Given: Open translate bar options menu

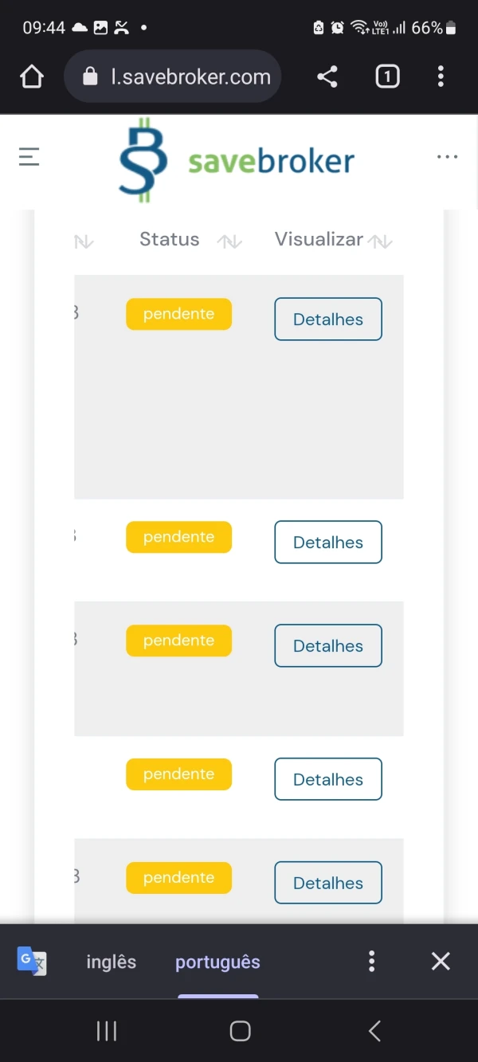Looking at the screenshot, I should [371, 961].
